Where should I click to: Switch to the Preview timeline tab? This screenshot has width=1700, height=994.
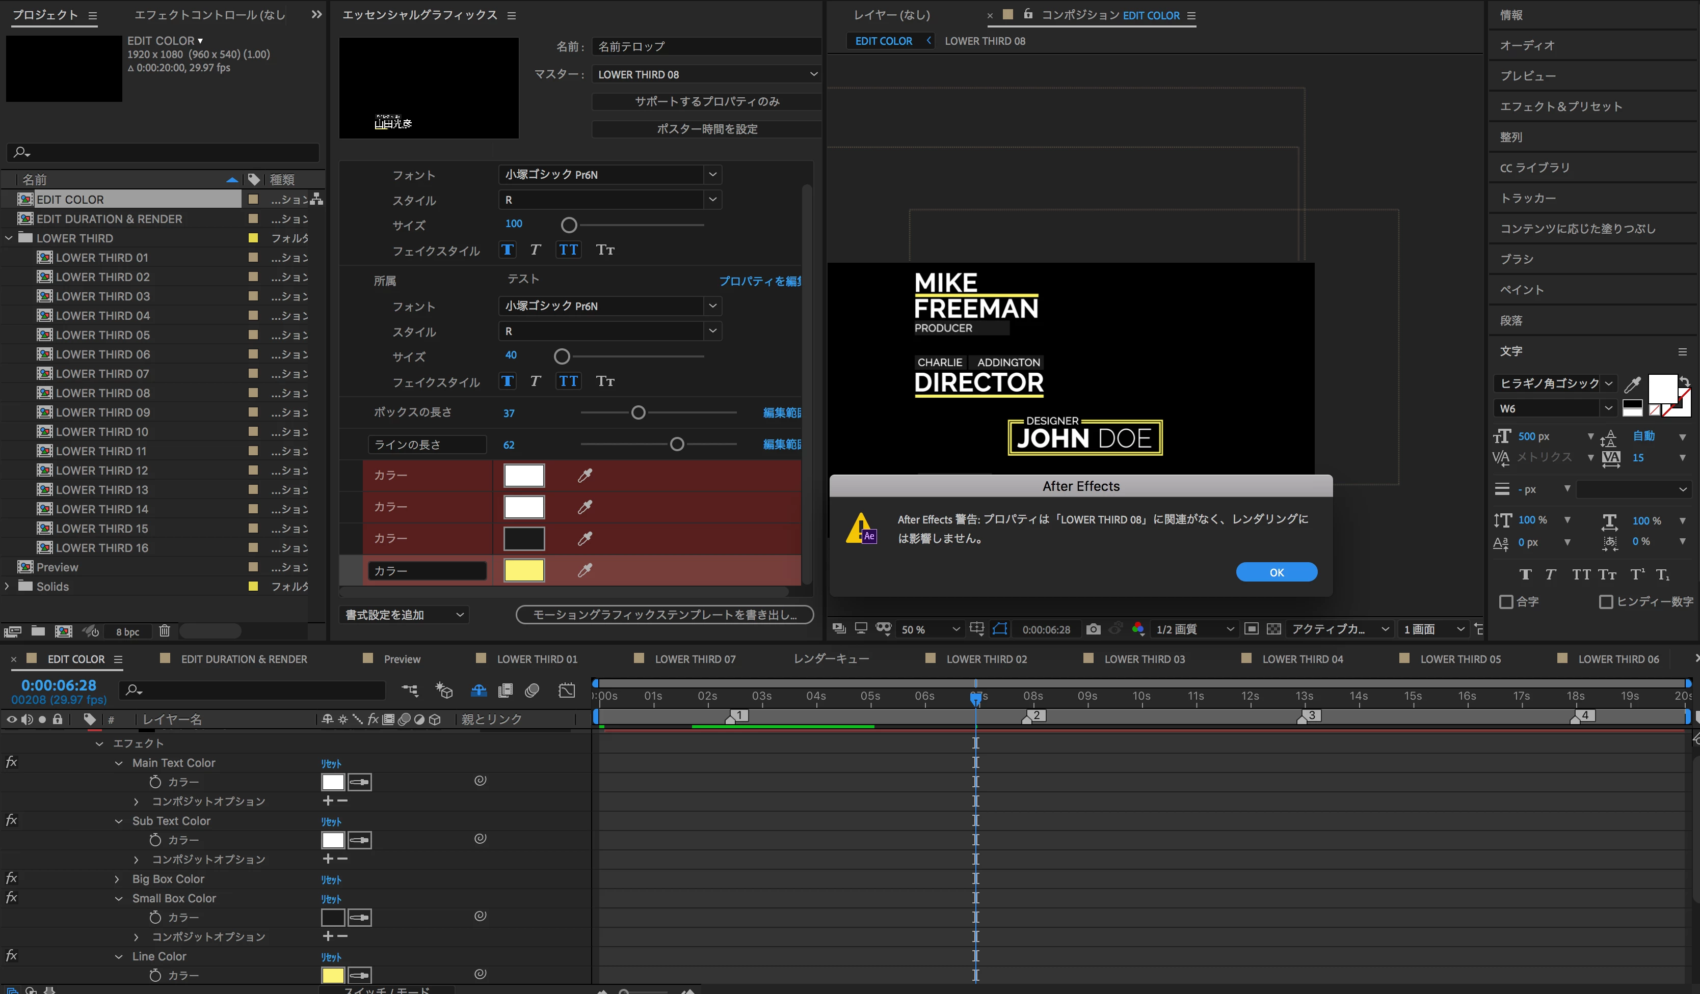tap(402, 659)
